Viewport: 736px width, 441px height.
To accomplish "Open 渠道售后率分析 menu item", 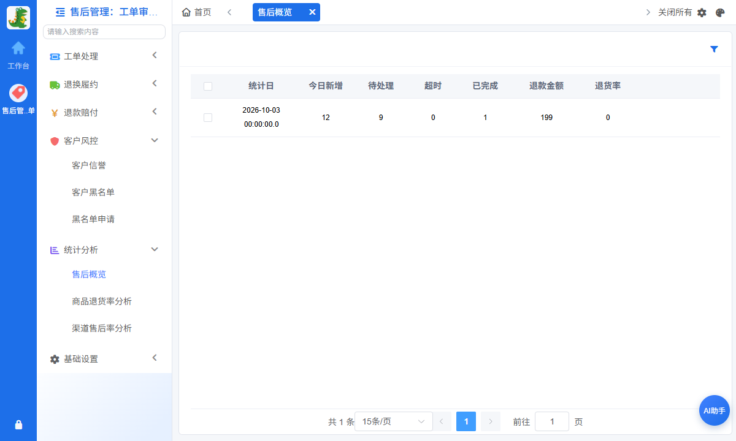I will click(x=102, y=328).
